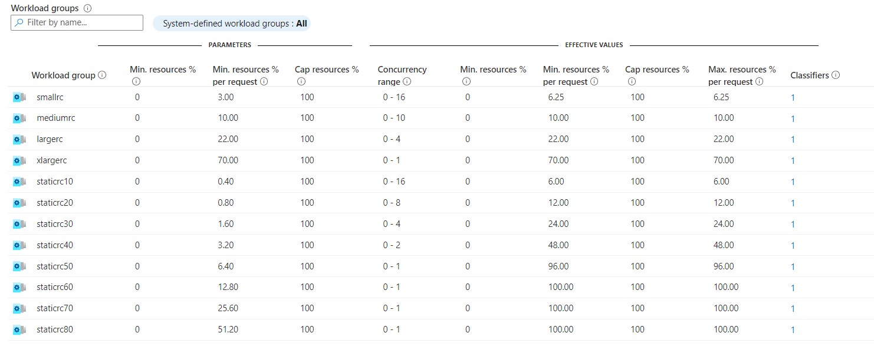Open classifier count link for mediumrc
This screenshot has width=874, height=346.
tap(793, 118)
